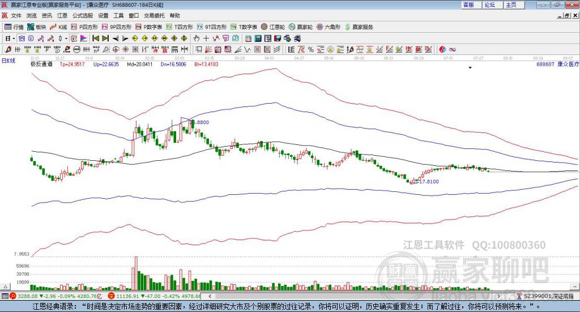Activate the crosshair cursor tool
The height and width of the screenshot is (312, 580).
click(x=206, y=39)
